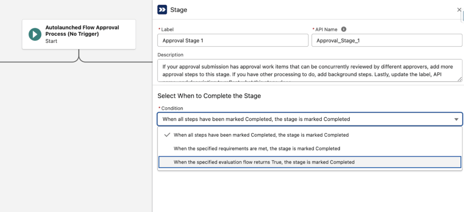Click the Condition dropdown arrow
Image resolution: width=464 pixels, height=212 pixels.
[456, 120]
